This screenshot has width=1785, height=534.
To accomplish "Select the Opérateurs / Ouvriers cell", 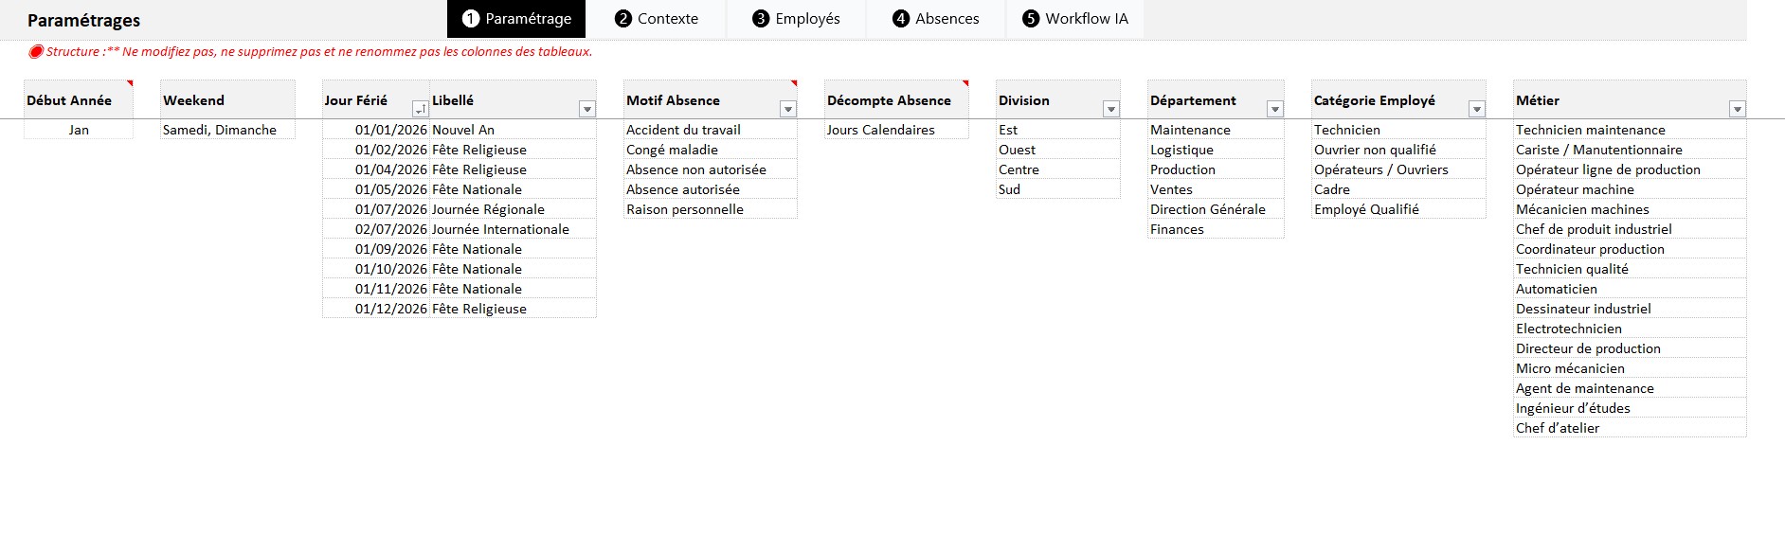I will [1398, 169].
